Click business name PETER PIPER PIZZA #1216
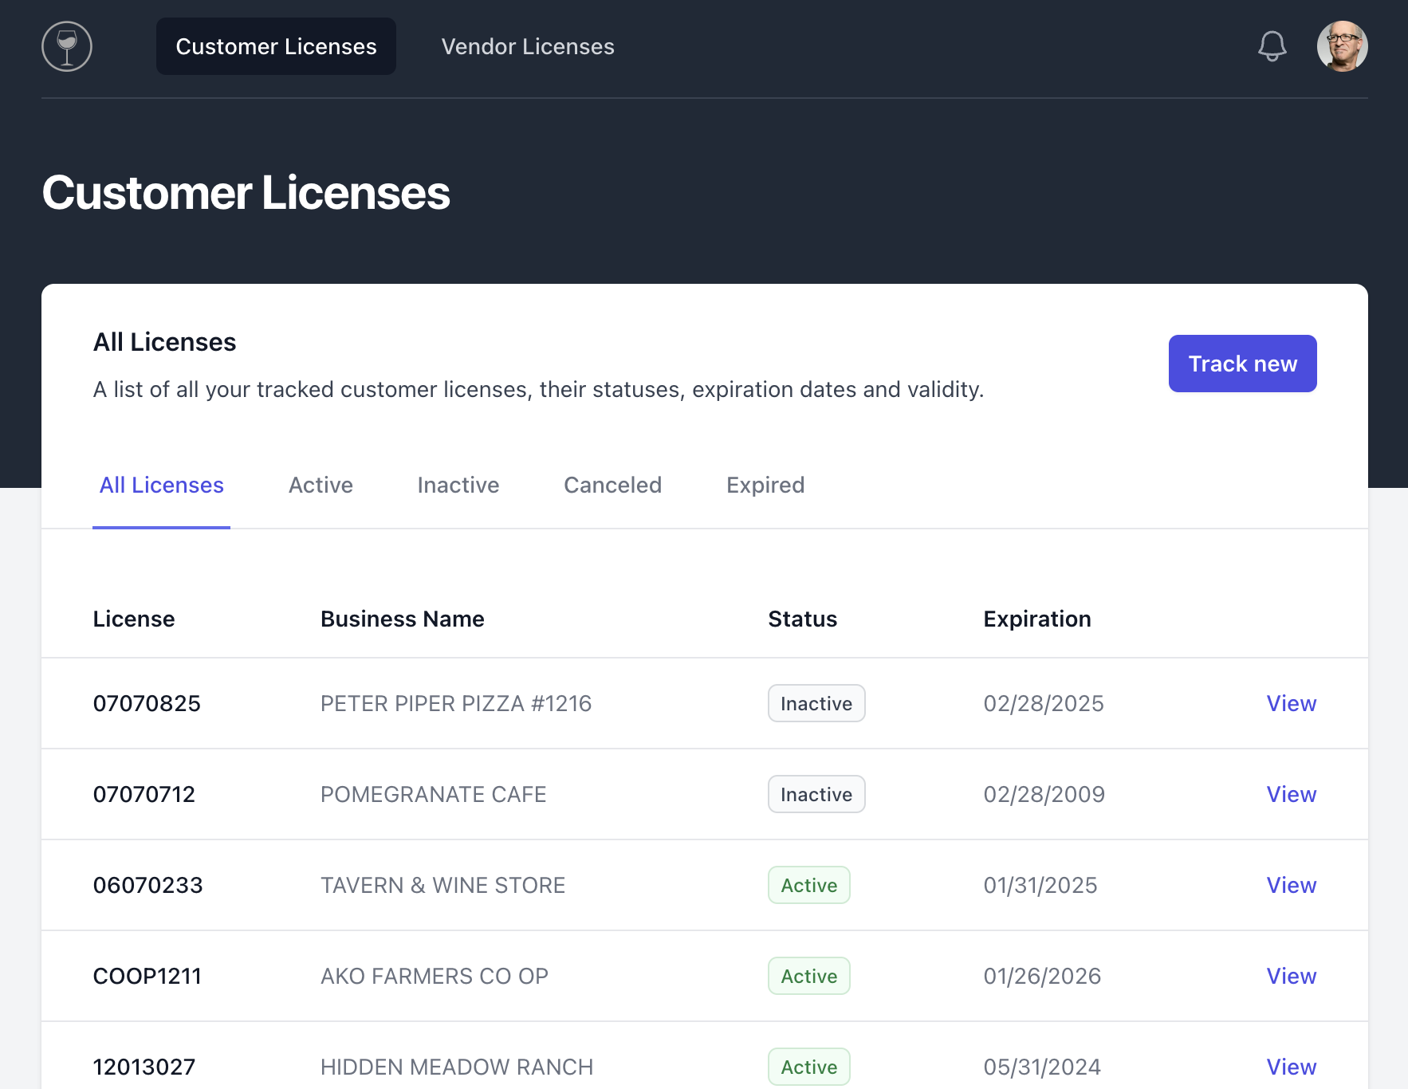1408x1089 pixels. tap(456, 703)
